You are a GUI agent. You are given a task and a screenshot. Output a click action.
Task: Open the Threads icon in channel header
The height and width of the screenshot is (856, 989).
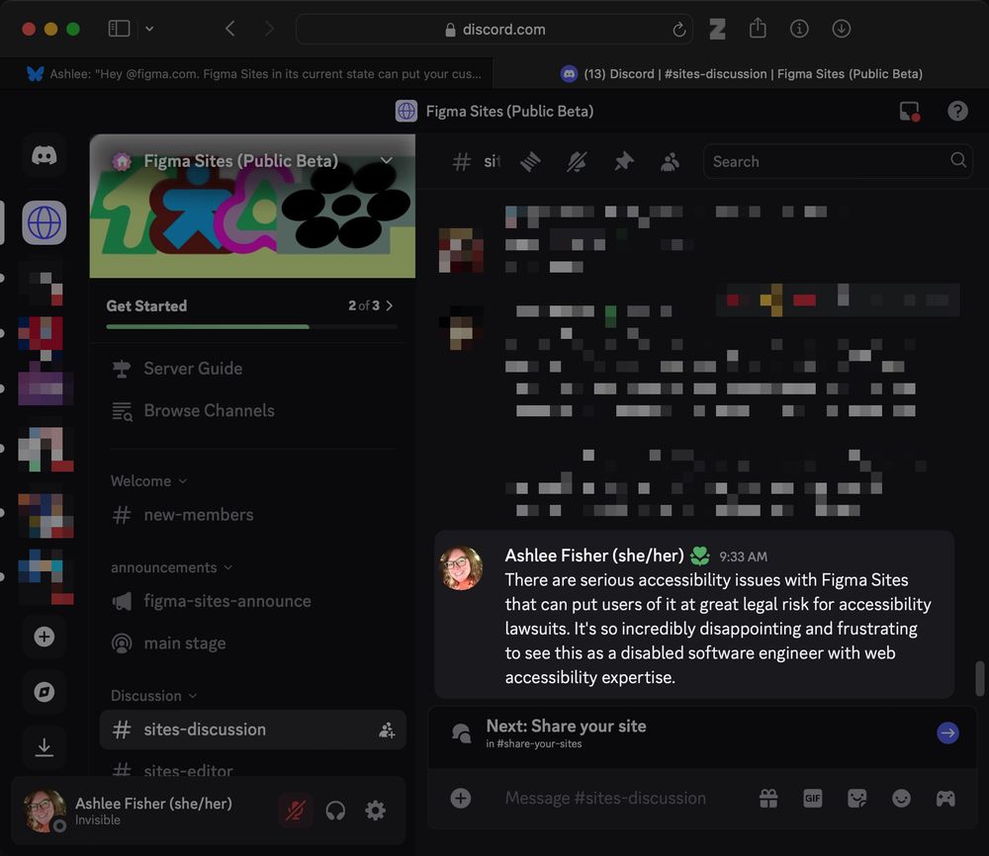tap(530, 162)
